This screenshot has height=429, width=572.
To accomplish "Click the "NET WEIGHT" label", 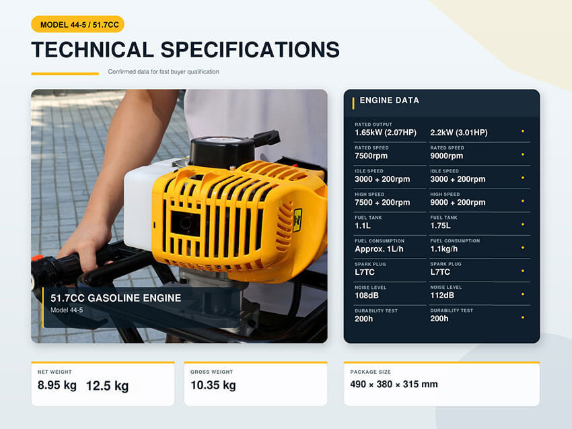I will 55,372.
